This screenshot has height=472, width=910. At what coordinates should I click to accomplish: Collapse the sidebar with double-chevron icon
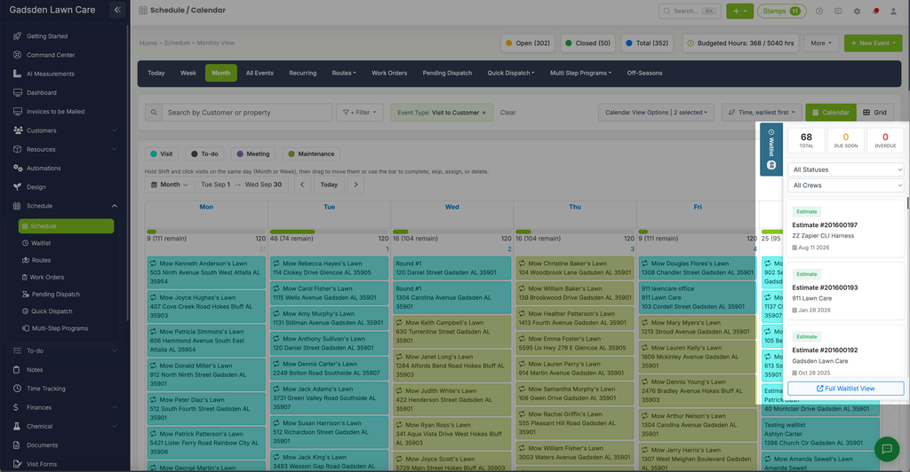click(x=117, y=10)
